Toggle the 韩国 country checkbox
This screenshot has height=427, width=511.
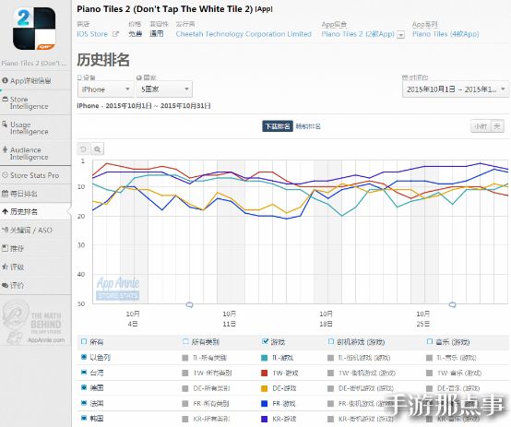click(x=84, y=418)
